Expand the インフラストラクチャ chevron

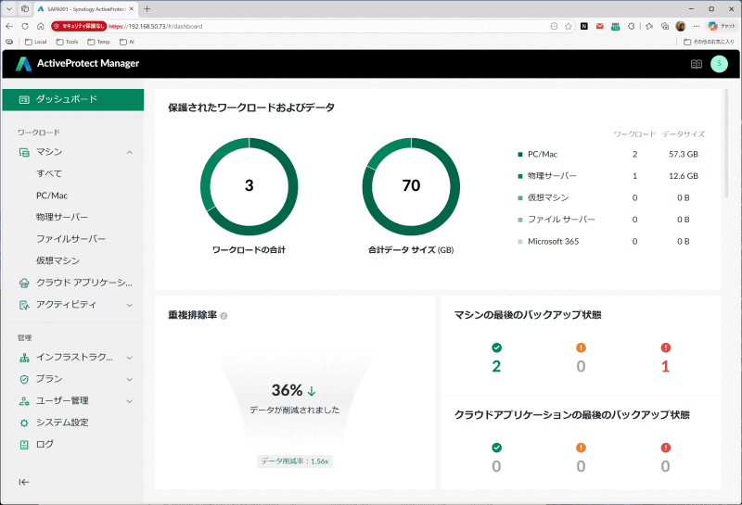click(129, 358)
